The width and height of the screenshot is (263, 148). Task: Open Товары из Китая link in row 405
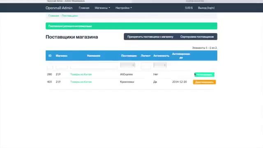point(81,82)
